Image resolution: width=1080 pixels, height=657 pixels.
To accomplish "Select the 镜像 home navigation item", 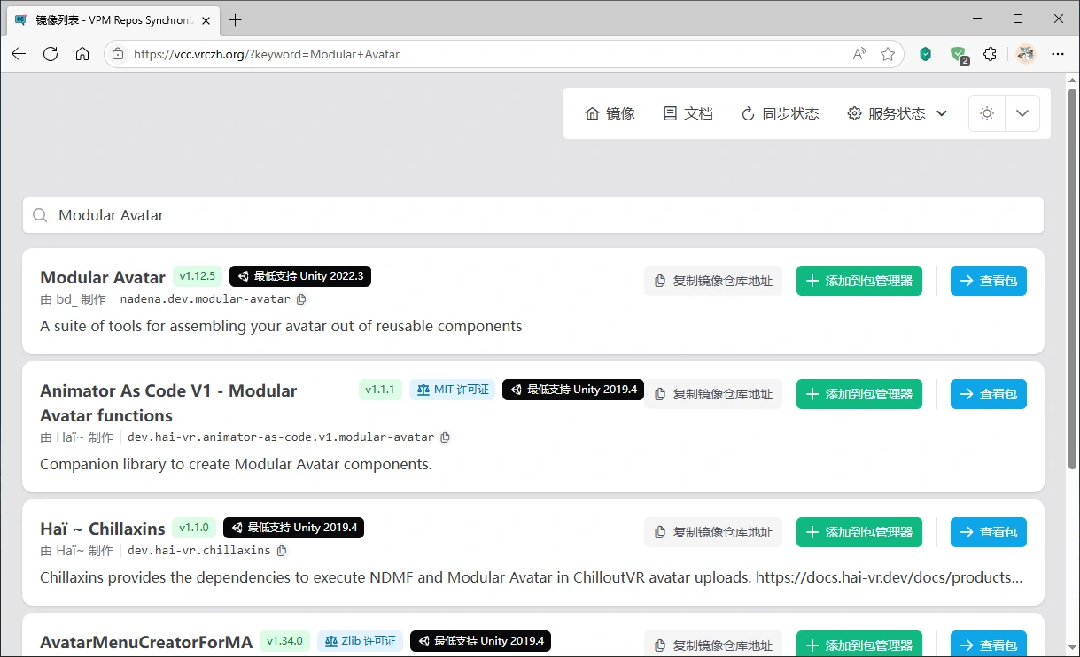I will (x=610, y=113).
